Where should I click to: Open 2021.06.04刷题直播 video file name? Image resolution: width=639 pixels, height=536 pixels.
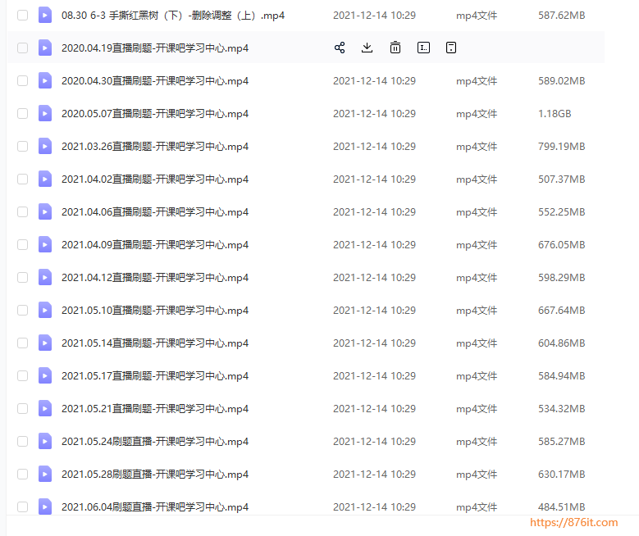pos(155,507)
